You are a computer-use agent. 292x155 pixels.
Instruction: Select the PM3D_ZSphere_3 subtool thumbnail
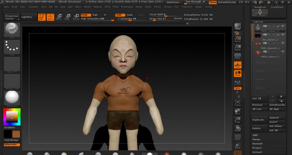tap(258, 52)
